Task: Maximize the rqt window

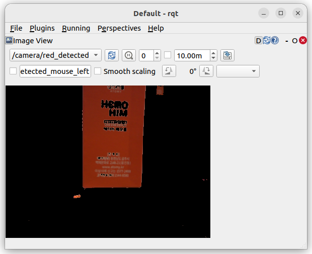Action: point(281,13)
